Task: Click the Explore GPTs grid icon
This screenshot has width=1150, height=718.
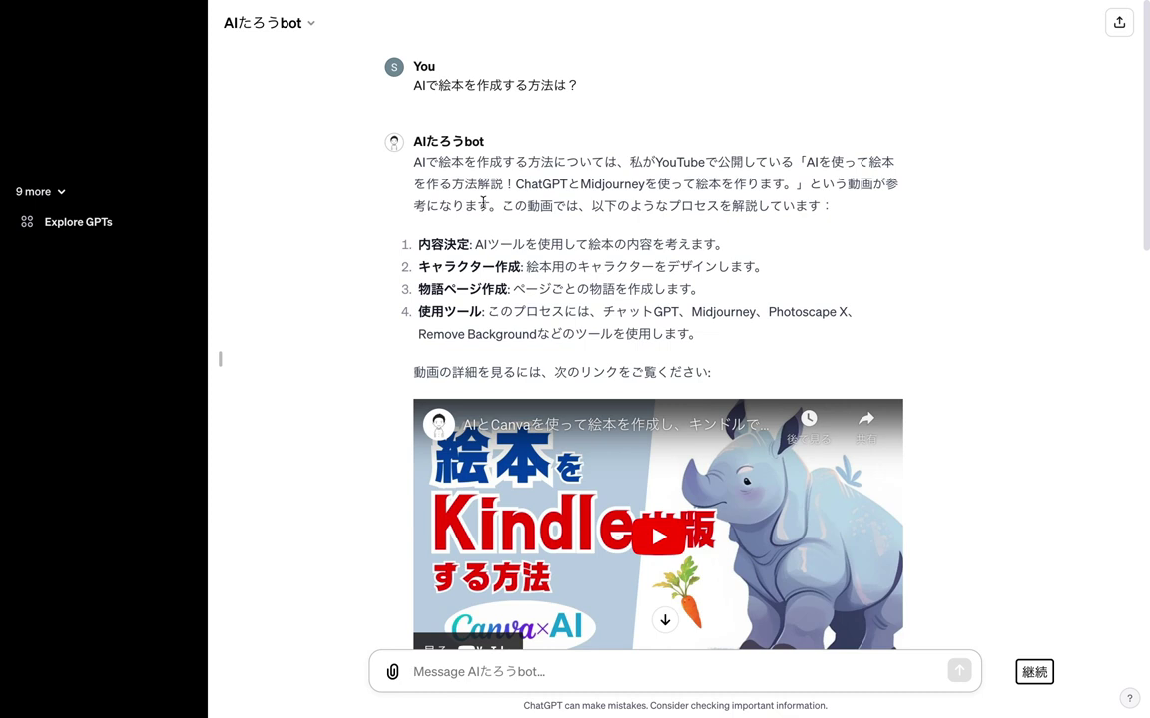Action: click(x=27, y=222)
